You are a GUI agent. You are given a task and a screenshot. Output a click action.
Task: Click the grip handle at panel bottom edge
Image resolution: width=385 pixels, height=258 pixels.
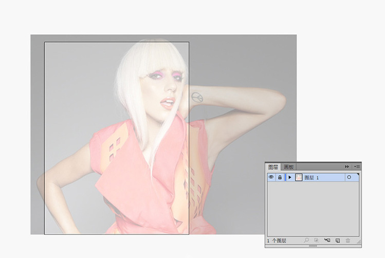coord(313,246)
